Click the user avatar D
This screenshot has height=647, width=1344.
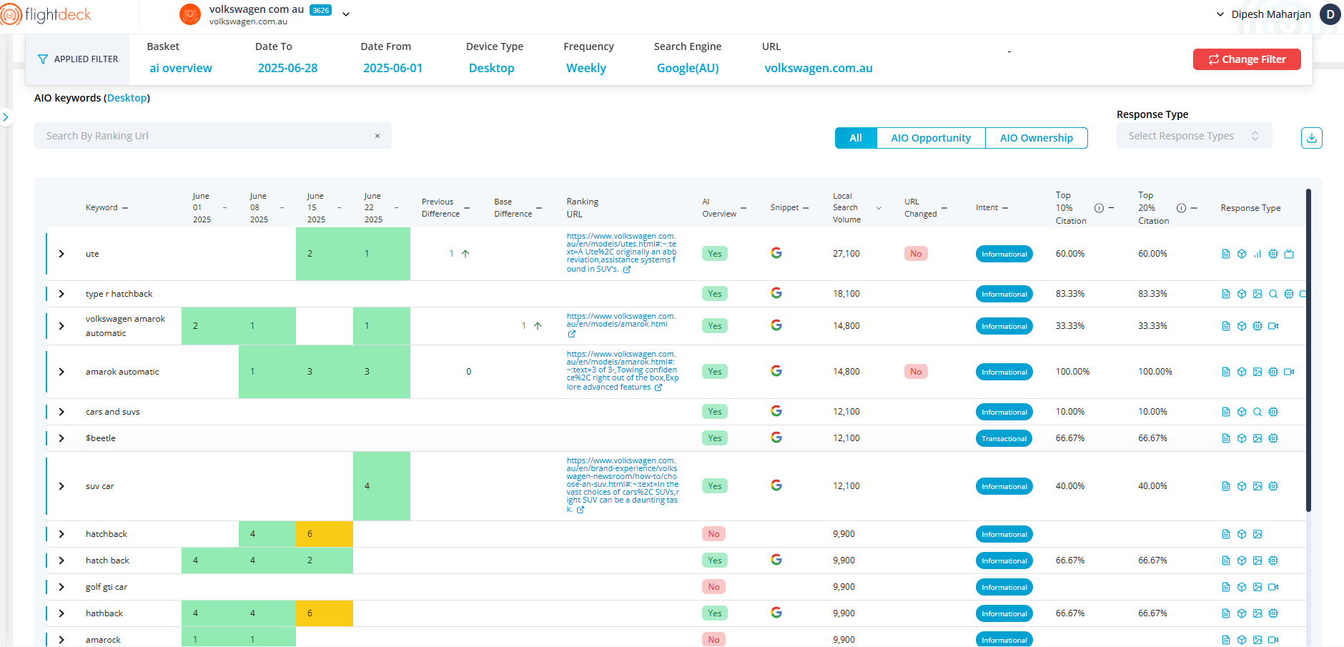1330,14
